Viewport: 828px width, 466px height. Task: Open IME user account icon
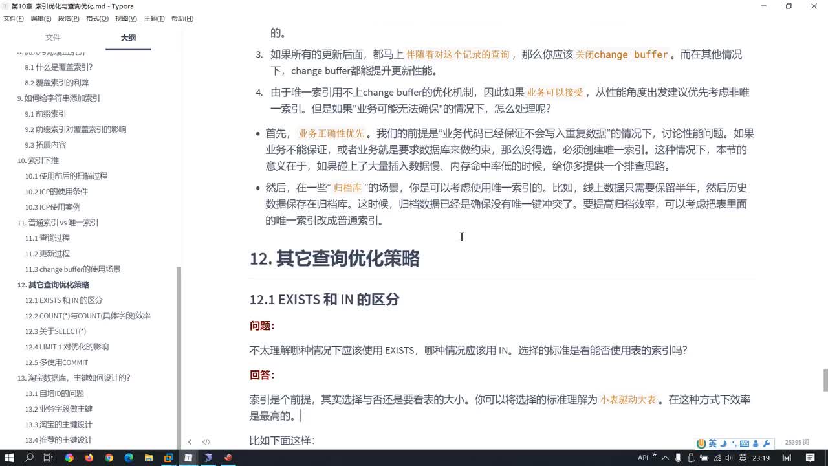pos(756,443)
